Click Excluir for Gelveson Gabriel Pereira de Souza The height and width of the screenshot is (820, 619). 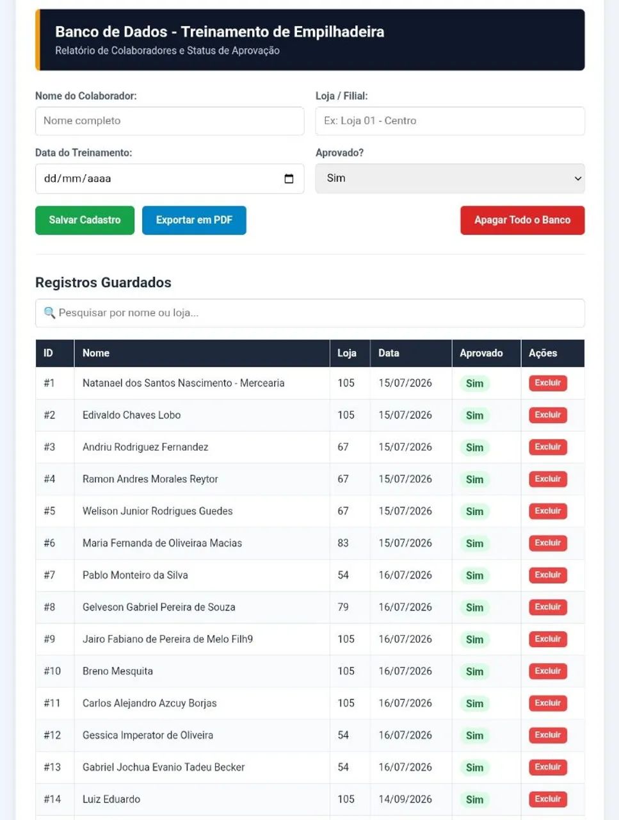pos(548,607)
